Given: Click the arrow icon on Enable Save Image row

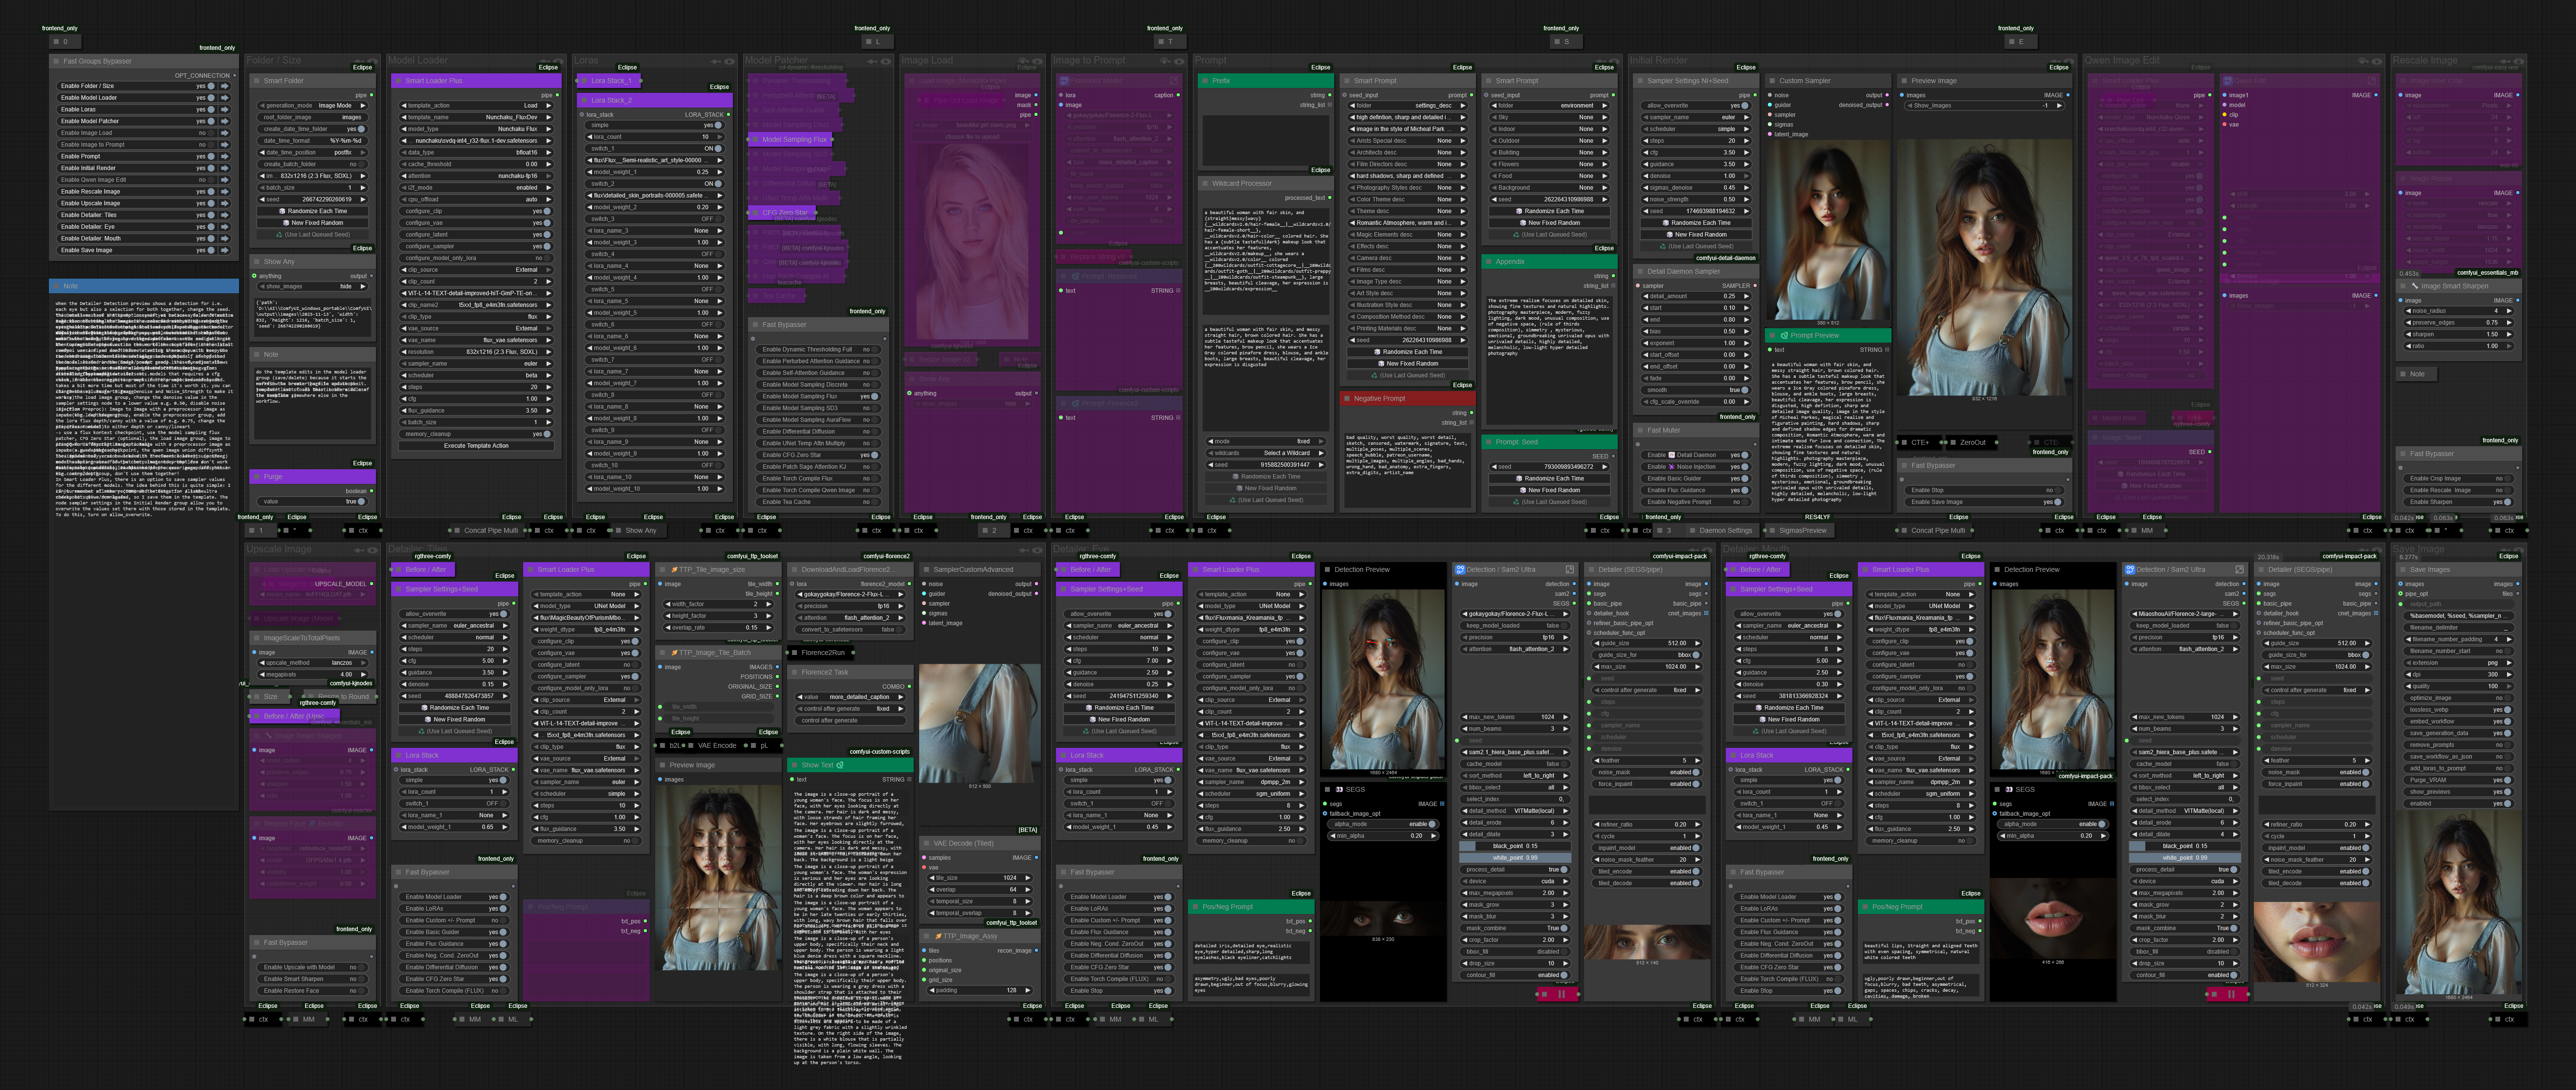Looking at the screenshot, I should [225, 250].
